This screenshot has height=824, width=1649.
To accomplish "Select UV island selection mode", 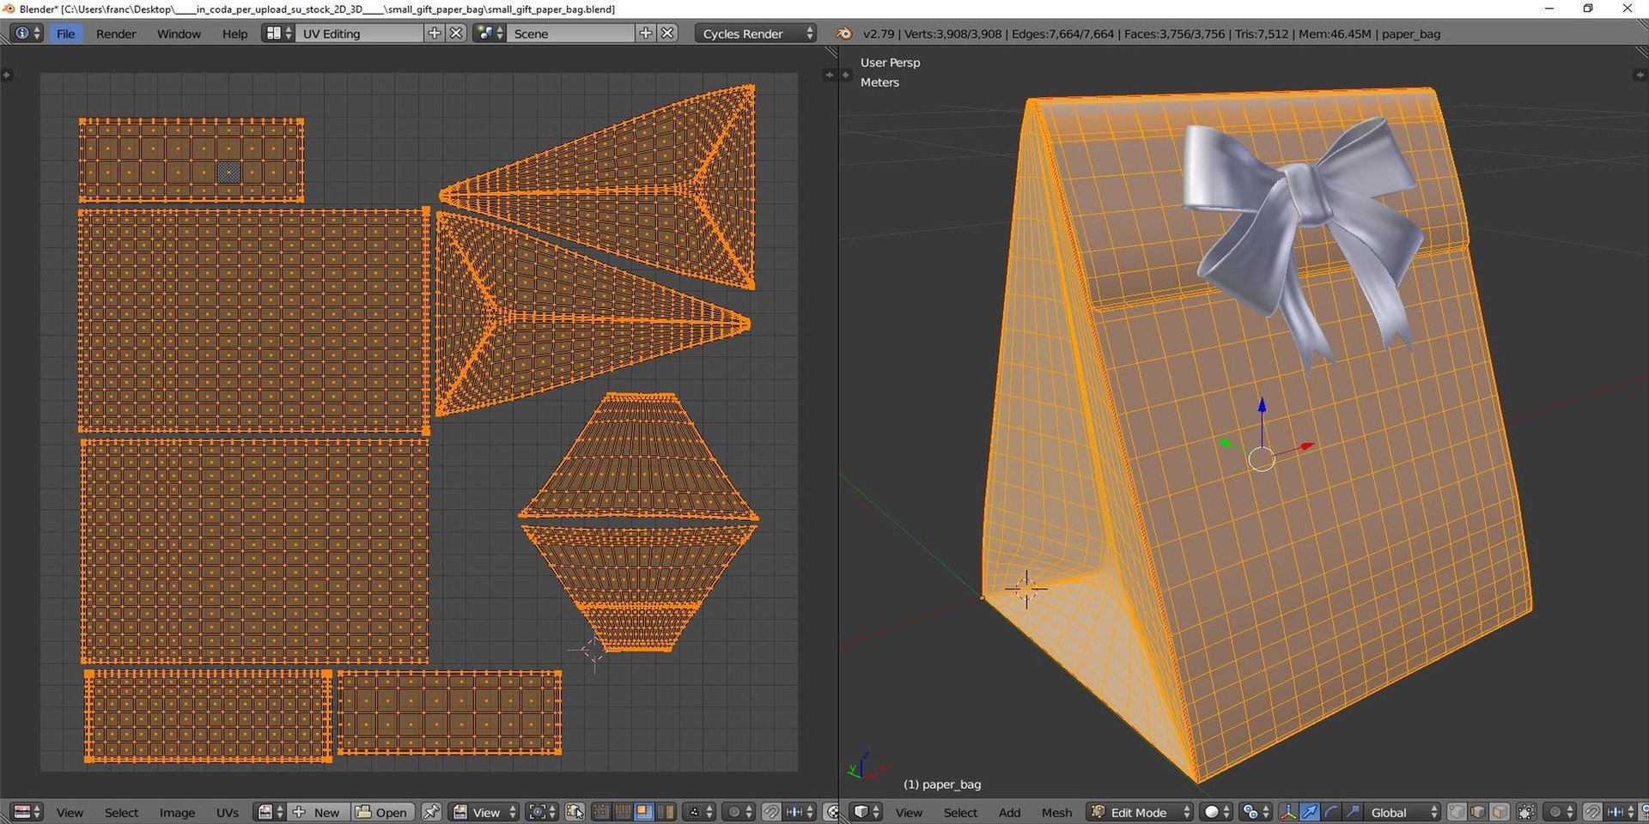I will (x=665, y=812).
